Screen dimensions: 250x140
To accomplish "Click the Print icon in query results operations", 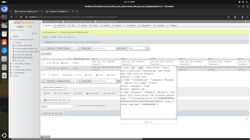I will pos(45,93).
